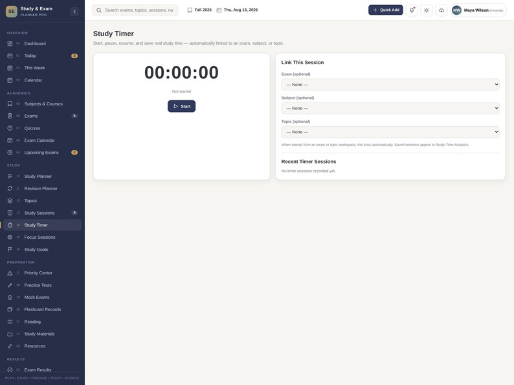The width and height of the screenshot is (514, 385).
Task: Open Exam Results in sidebar
Action: coord(42,369)
